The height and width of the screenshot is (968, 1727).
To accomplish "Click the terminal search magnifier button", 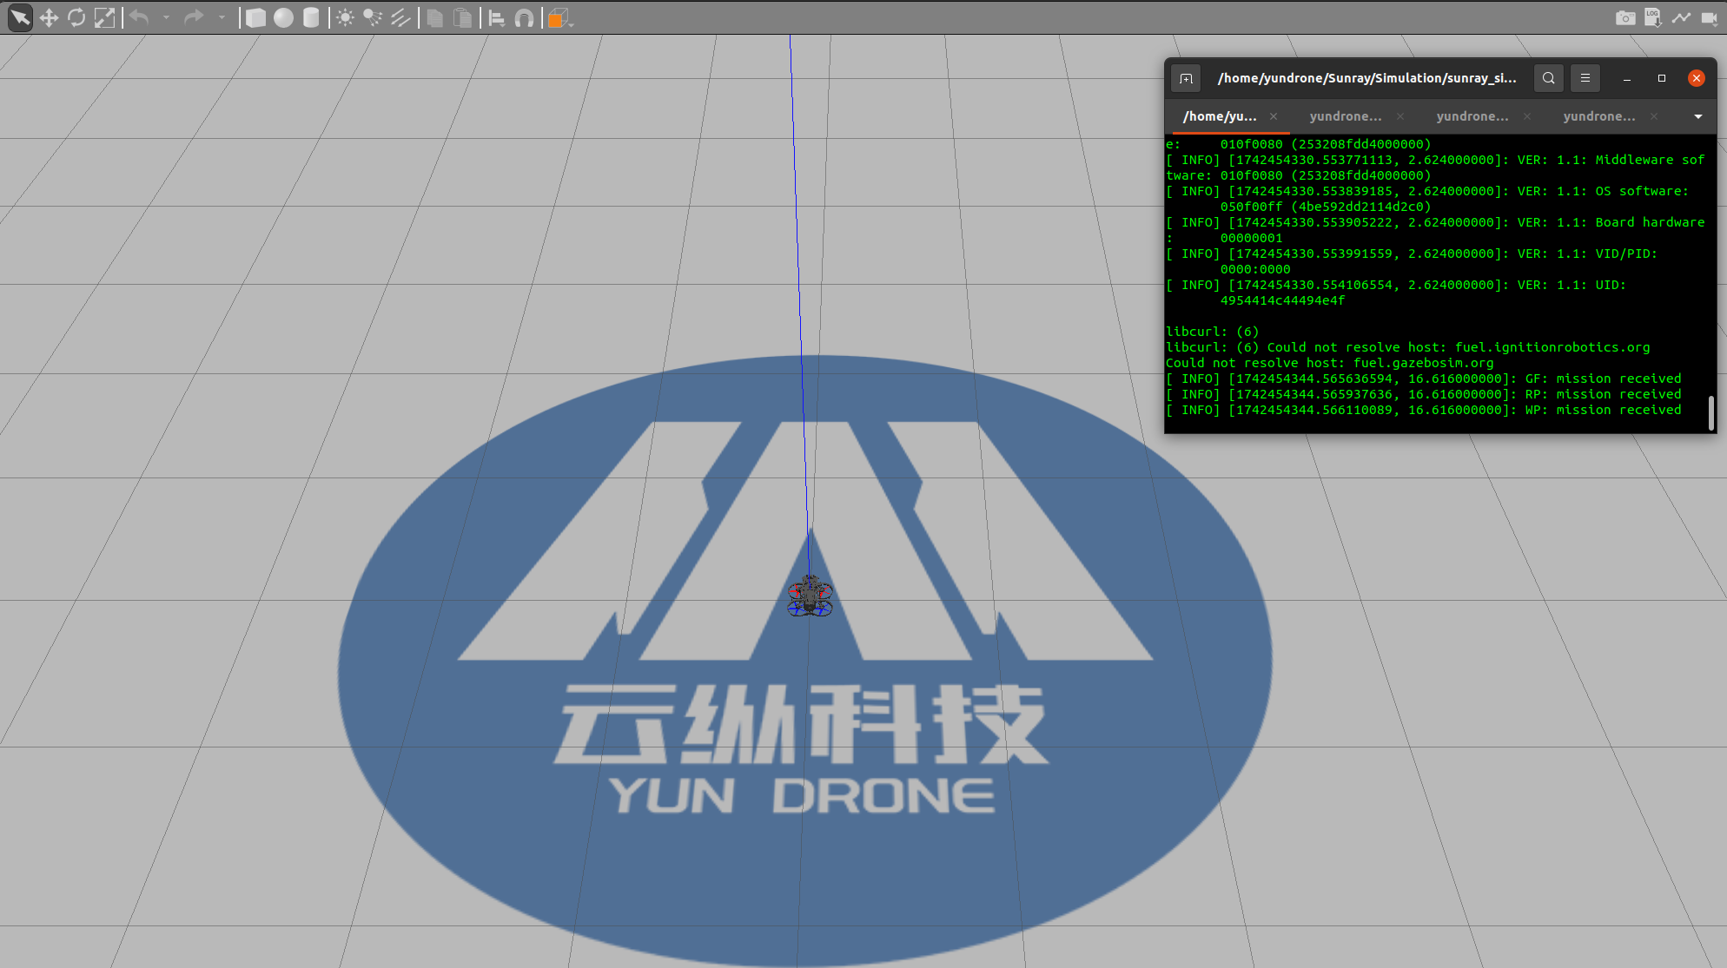I will click(1548, 78).
